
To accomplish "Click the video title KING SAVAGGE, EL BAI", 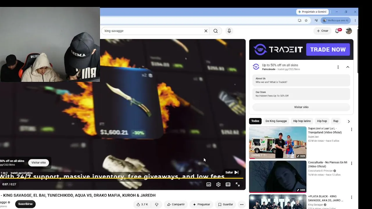I will point(78,195).
